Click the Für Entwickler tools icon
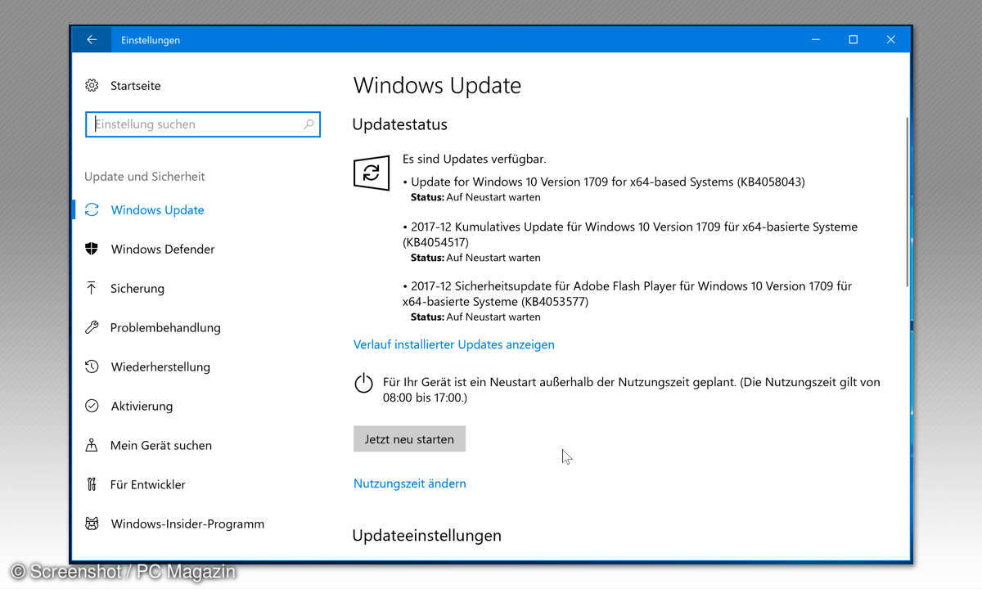This screenshot has height=589, width=982. coord(92,484)
